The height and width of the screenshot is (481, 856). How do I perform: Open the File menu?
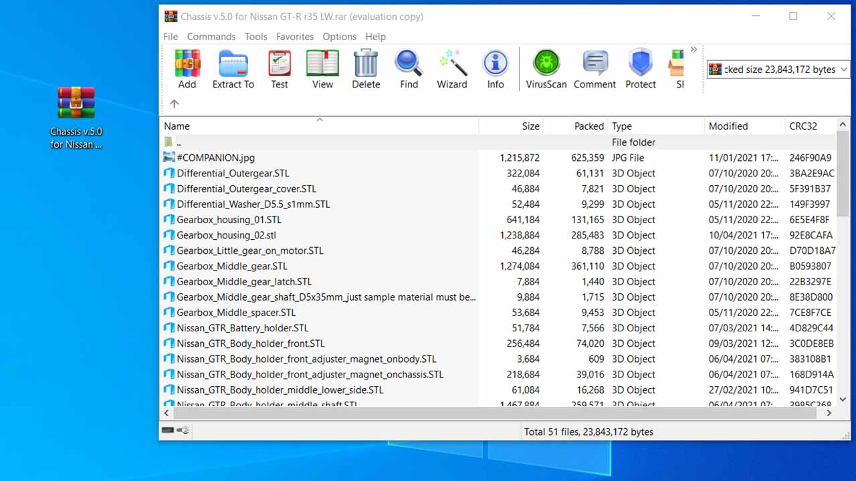click(171, 37)
